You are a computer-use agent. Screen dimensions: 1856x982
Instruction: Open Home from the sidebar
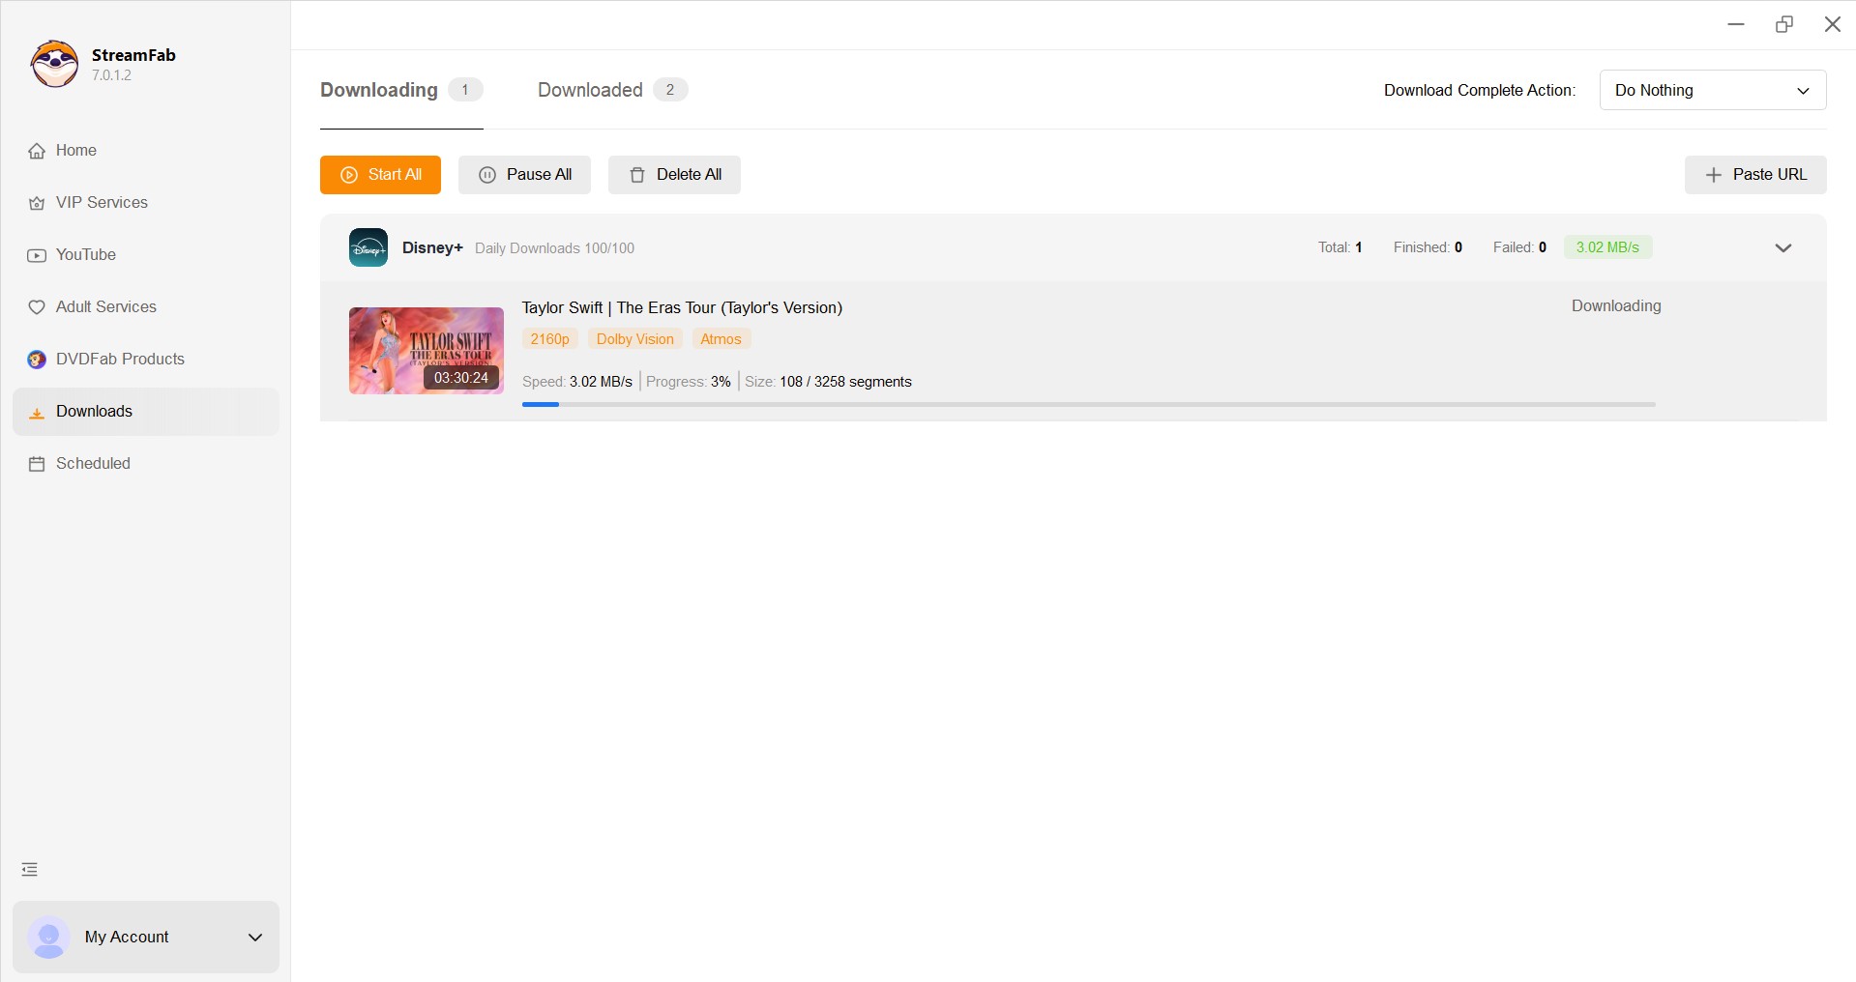pyautogui.click(x=75, y=151)
